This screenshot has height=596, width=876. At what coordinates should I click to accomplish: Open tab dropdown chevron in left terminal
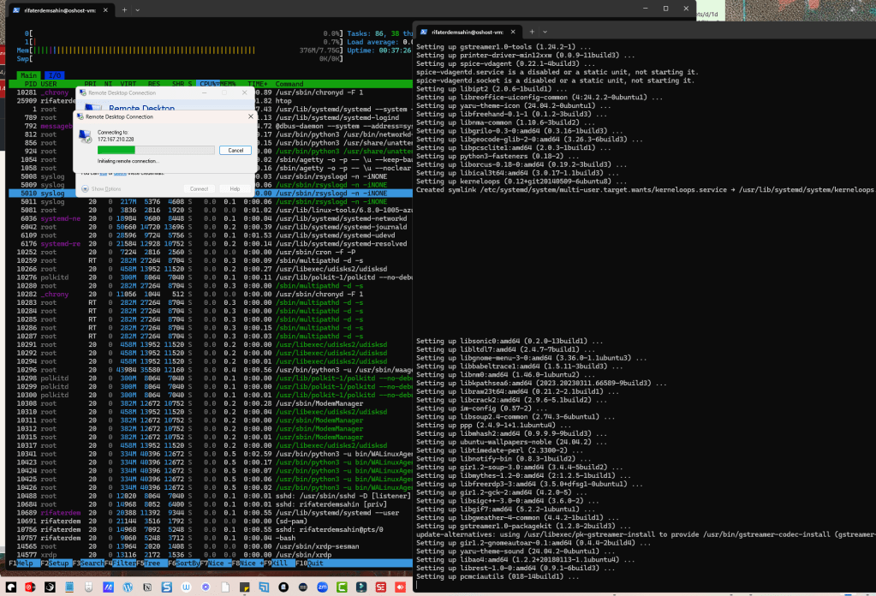pyautogui.click(x=137, y=10)
